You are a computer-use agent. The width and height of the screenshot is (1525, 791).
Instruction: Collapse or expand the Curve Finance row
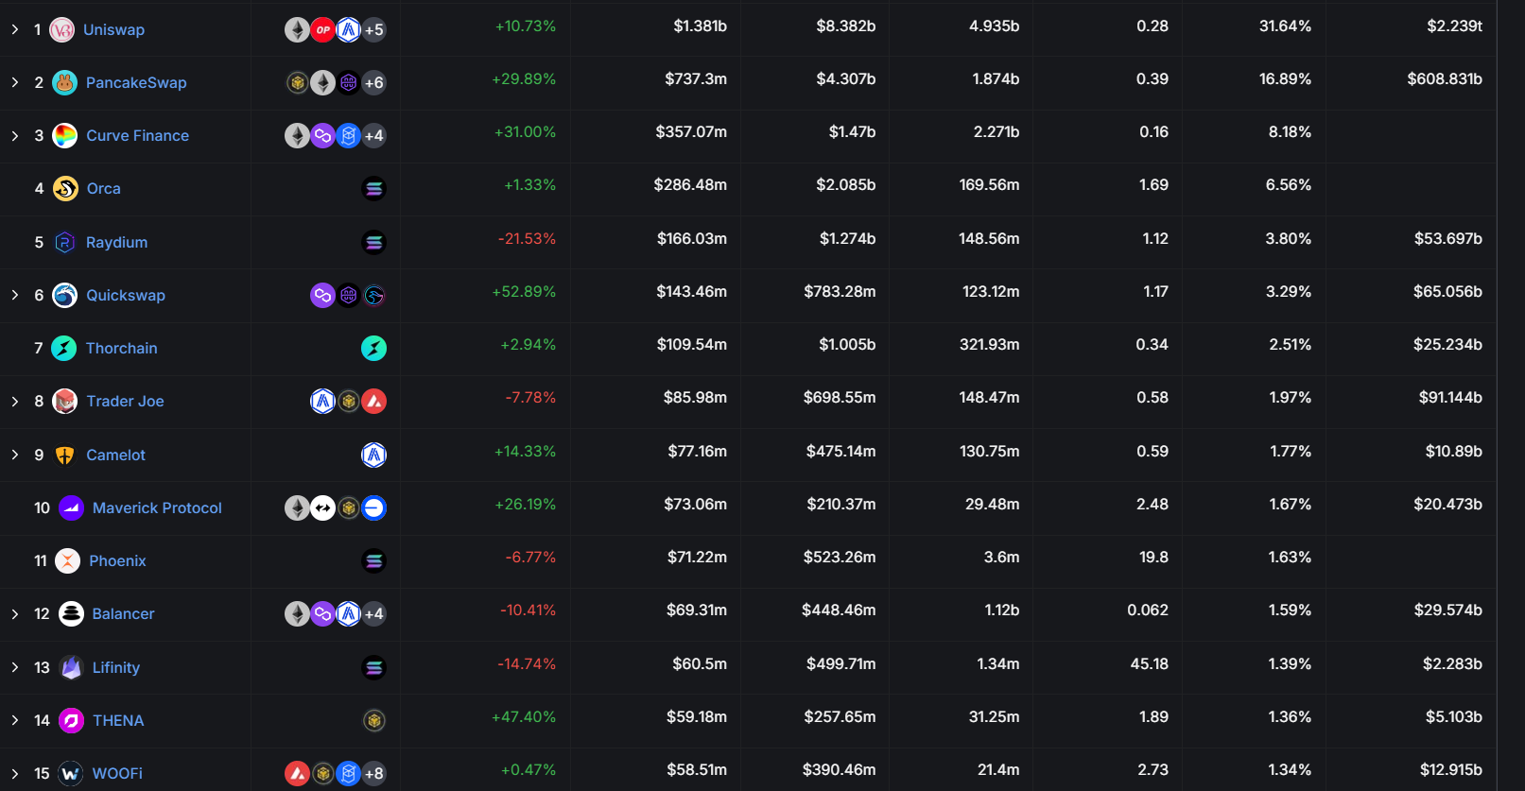[14, 135]
